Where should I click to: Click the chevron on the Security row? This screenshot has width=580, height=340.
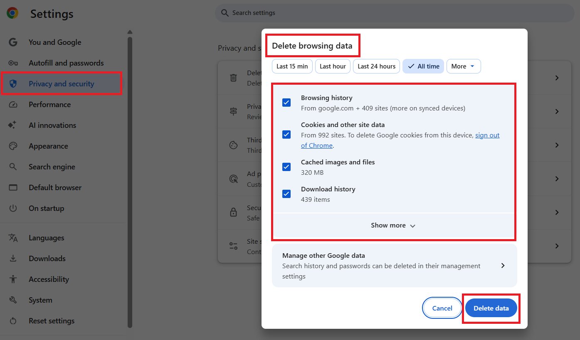tap(557, 212)
